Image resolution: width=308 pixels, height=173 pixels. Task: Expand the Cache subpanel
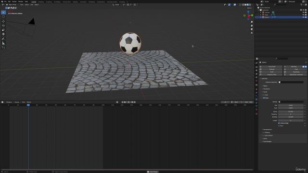[x=265, y=92]
